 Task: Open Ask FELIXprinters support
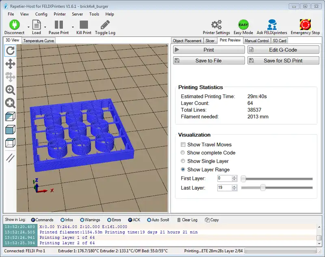tap(272, 24)
